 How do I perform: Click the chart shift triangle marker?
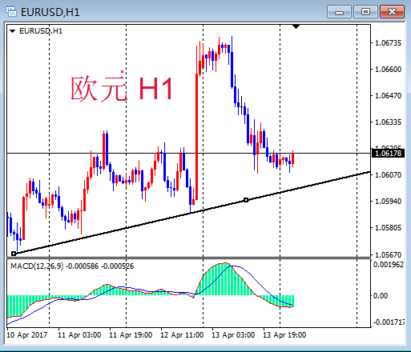point(296,26)
